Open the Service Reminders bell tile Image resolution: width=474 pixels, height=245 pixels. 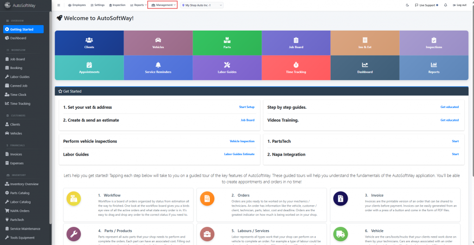click(158, 68)
